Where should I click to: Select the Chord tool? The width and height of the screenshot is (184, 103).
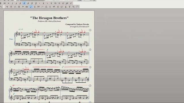[62, 7]
